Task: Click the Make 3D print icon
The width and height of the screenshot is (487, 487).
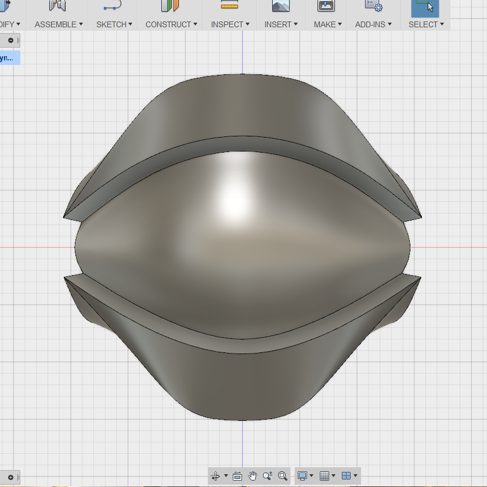Action: tap(326, 5)
